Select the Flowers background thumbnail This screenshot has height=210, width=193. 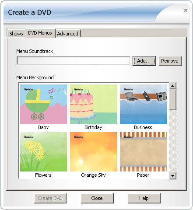pos(43,152)
